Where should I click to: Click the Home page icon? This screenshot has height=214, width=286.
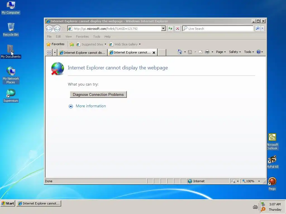(x=180, y=52)
